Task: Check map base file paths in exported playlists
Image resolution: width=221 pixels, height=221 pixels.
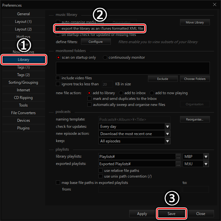Action: tap(58, 183)
